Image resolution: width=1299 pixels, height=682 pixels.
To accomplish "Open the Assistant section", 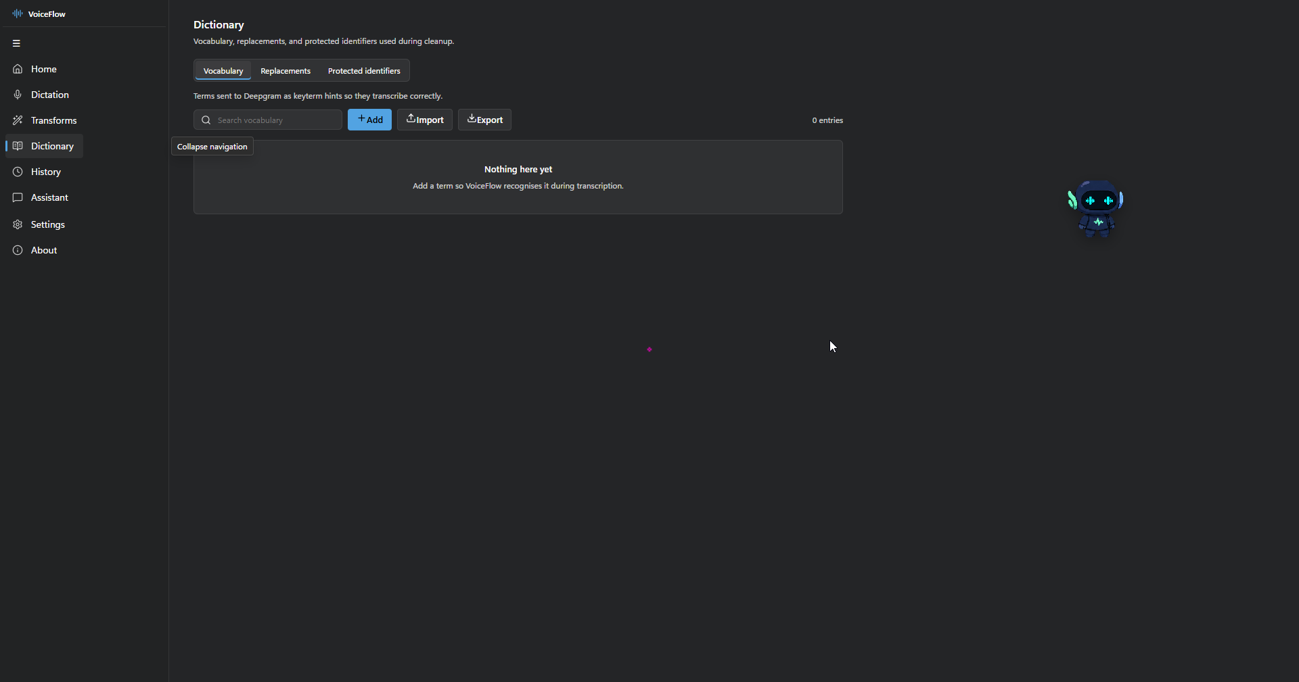I will tap(44, 197).
